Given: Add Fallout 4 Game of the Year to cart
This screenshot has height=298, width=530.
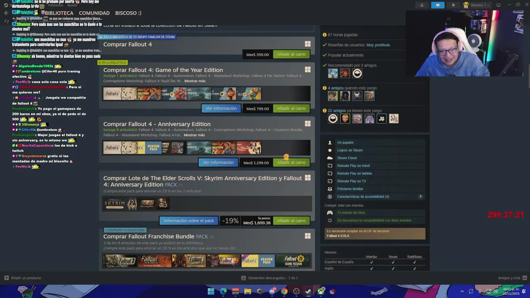Looking at the screenshot, I should (291, 108).
